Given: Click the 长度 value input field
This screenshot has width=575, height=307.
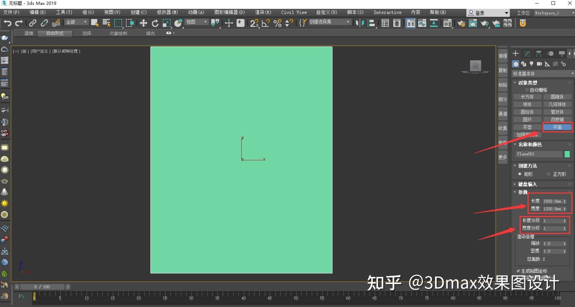Looking at the screenshot, I should point(552,201).
